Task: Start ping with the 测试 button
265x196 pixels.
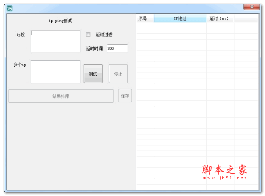Action: point(93,74)
